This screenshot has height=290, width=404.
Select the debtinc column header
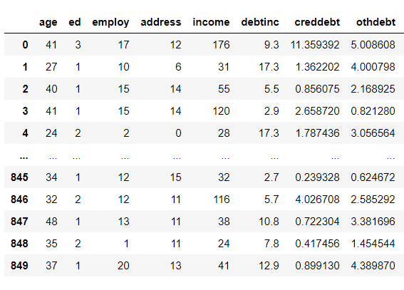tap(260, 22)
